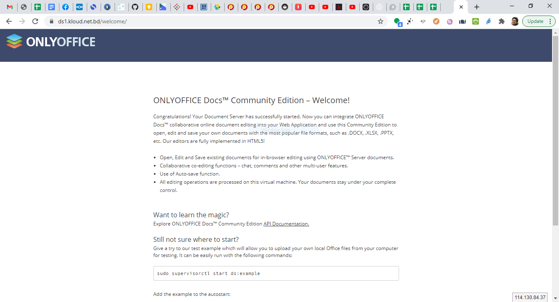Select the tab with dark blue grid icon

(204, 7)
